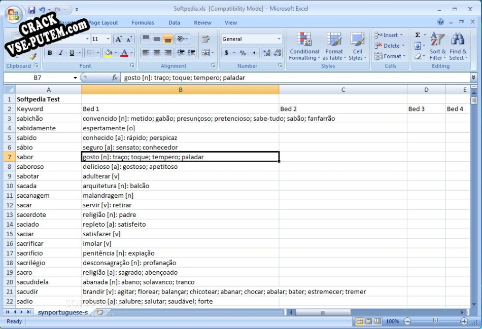Screen dimensions: 482x329
Task: Expand the Insert cells dropdown
Action: tap(401, 34)
